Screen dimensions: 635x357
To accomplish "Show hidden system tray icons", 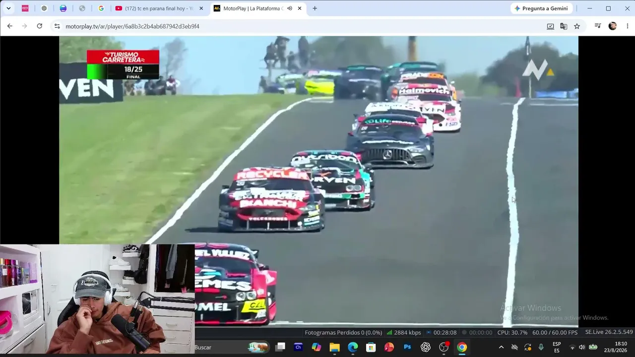I will pos(501,347).
